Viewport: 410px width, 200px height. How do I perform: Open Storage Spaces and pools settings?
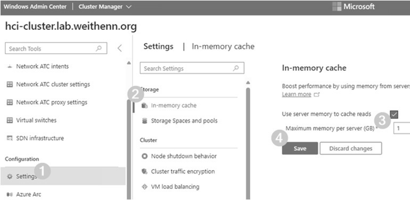184,121
